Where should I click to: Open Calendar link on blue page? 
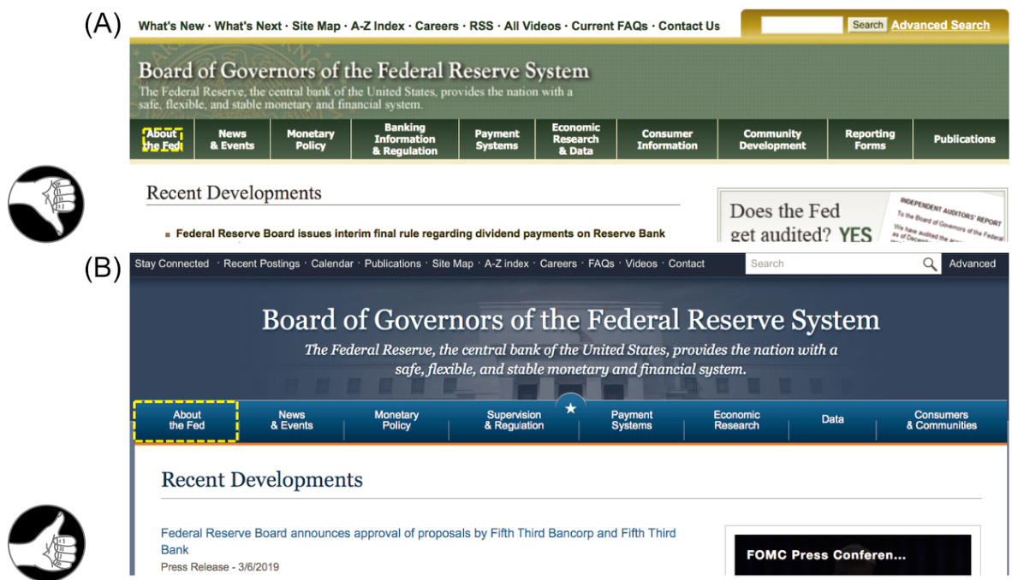click(332, 263)
